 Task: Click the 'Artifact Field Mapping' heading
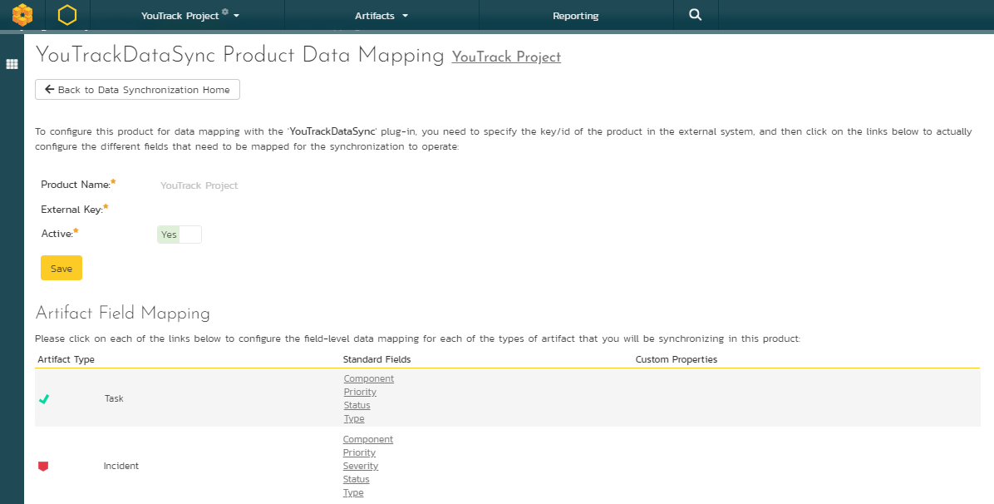[122, 313]
